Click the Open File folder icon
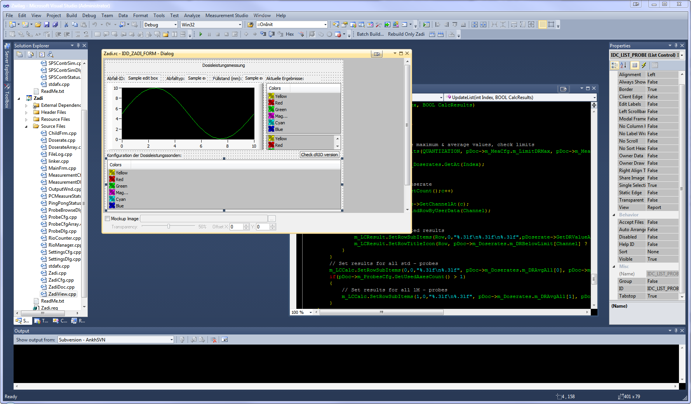 [x=38, y=24]
